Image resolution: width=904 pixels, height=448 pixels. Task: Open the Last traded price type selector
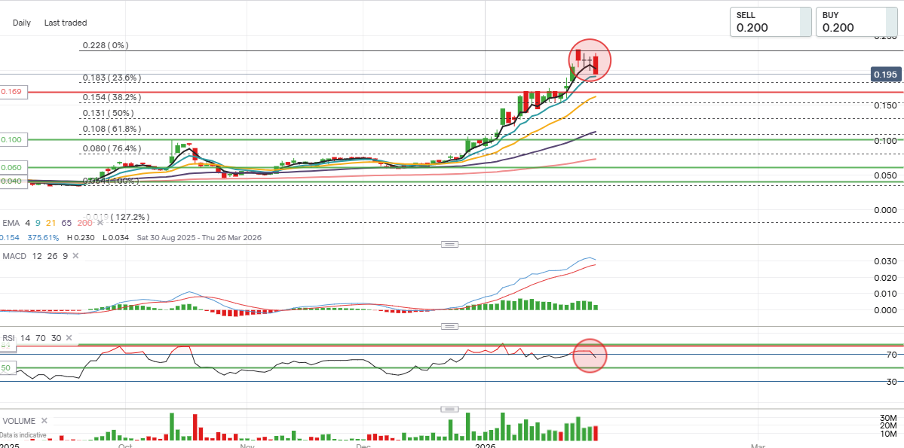[66, 23]
